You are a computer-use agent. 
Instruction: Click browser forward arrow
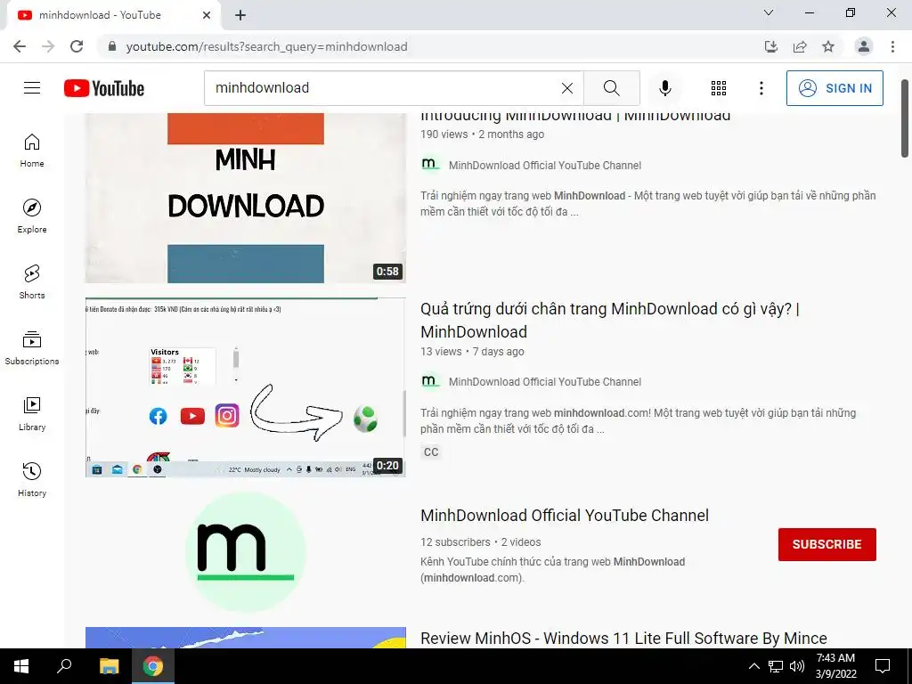click(x=48, y=46)
